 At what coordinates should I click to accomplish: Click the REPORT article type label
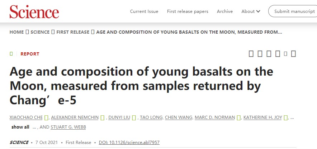30,54
